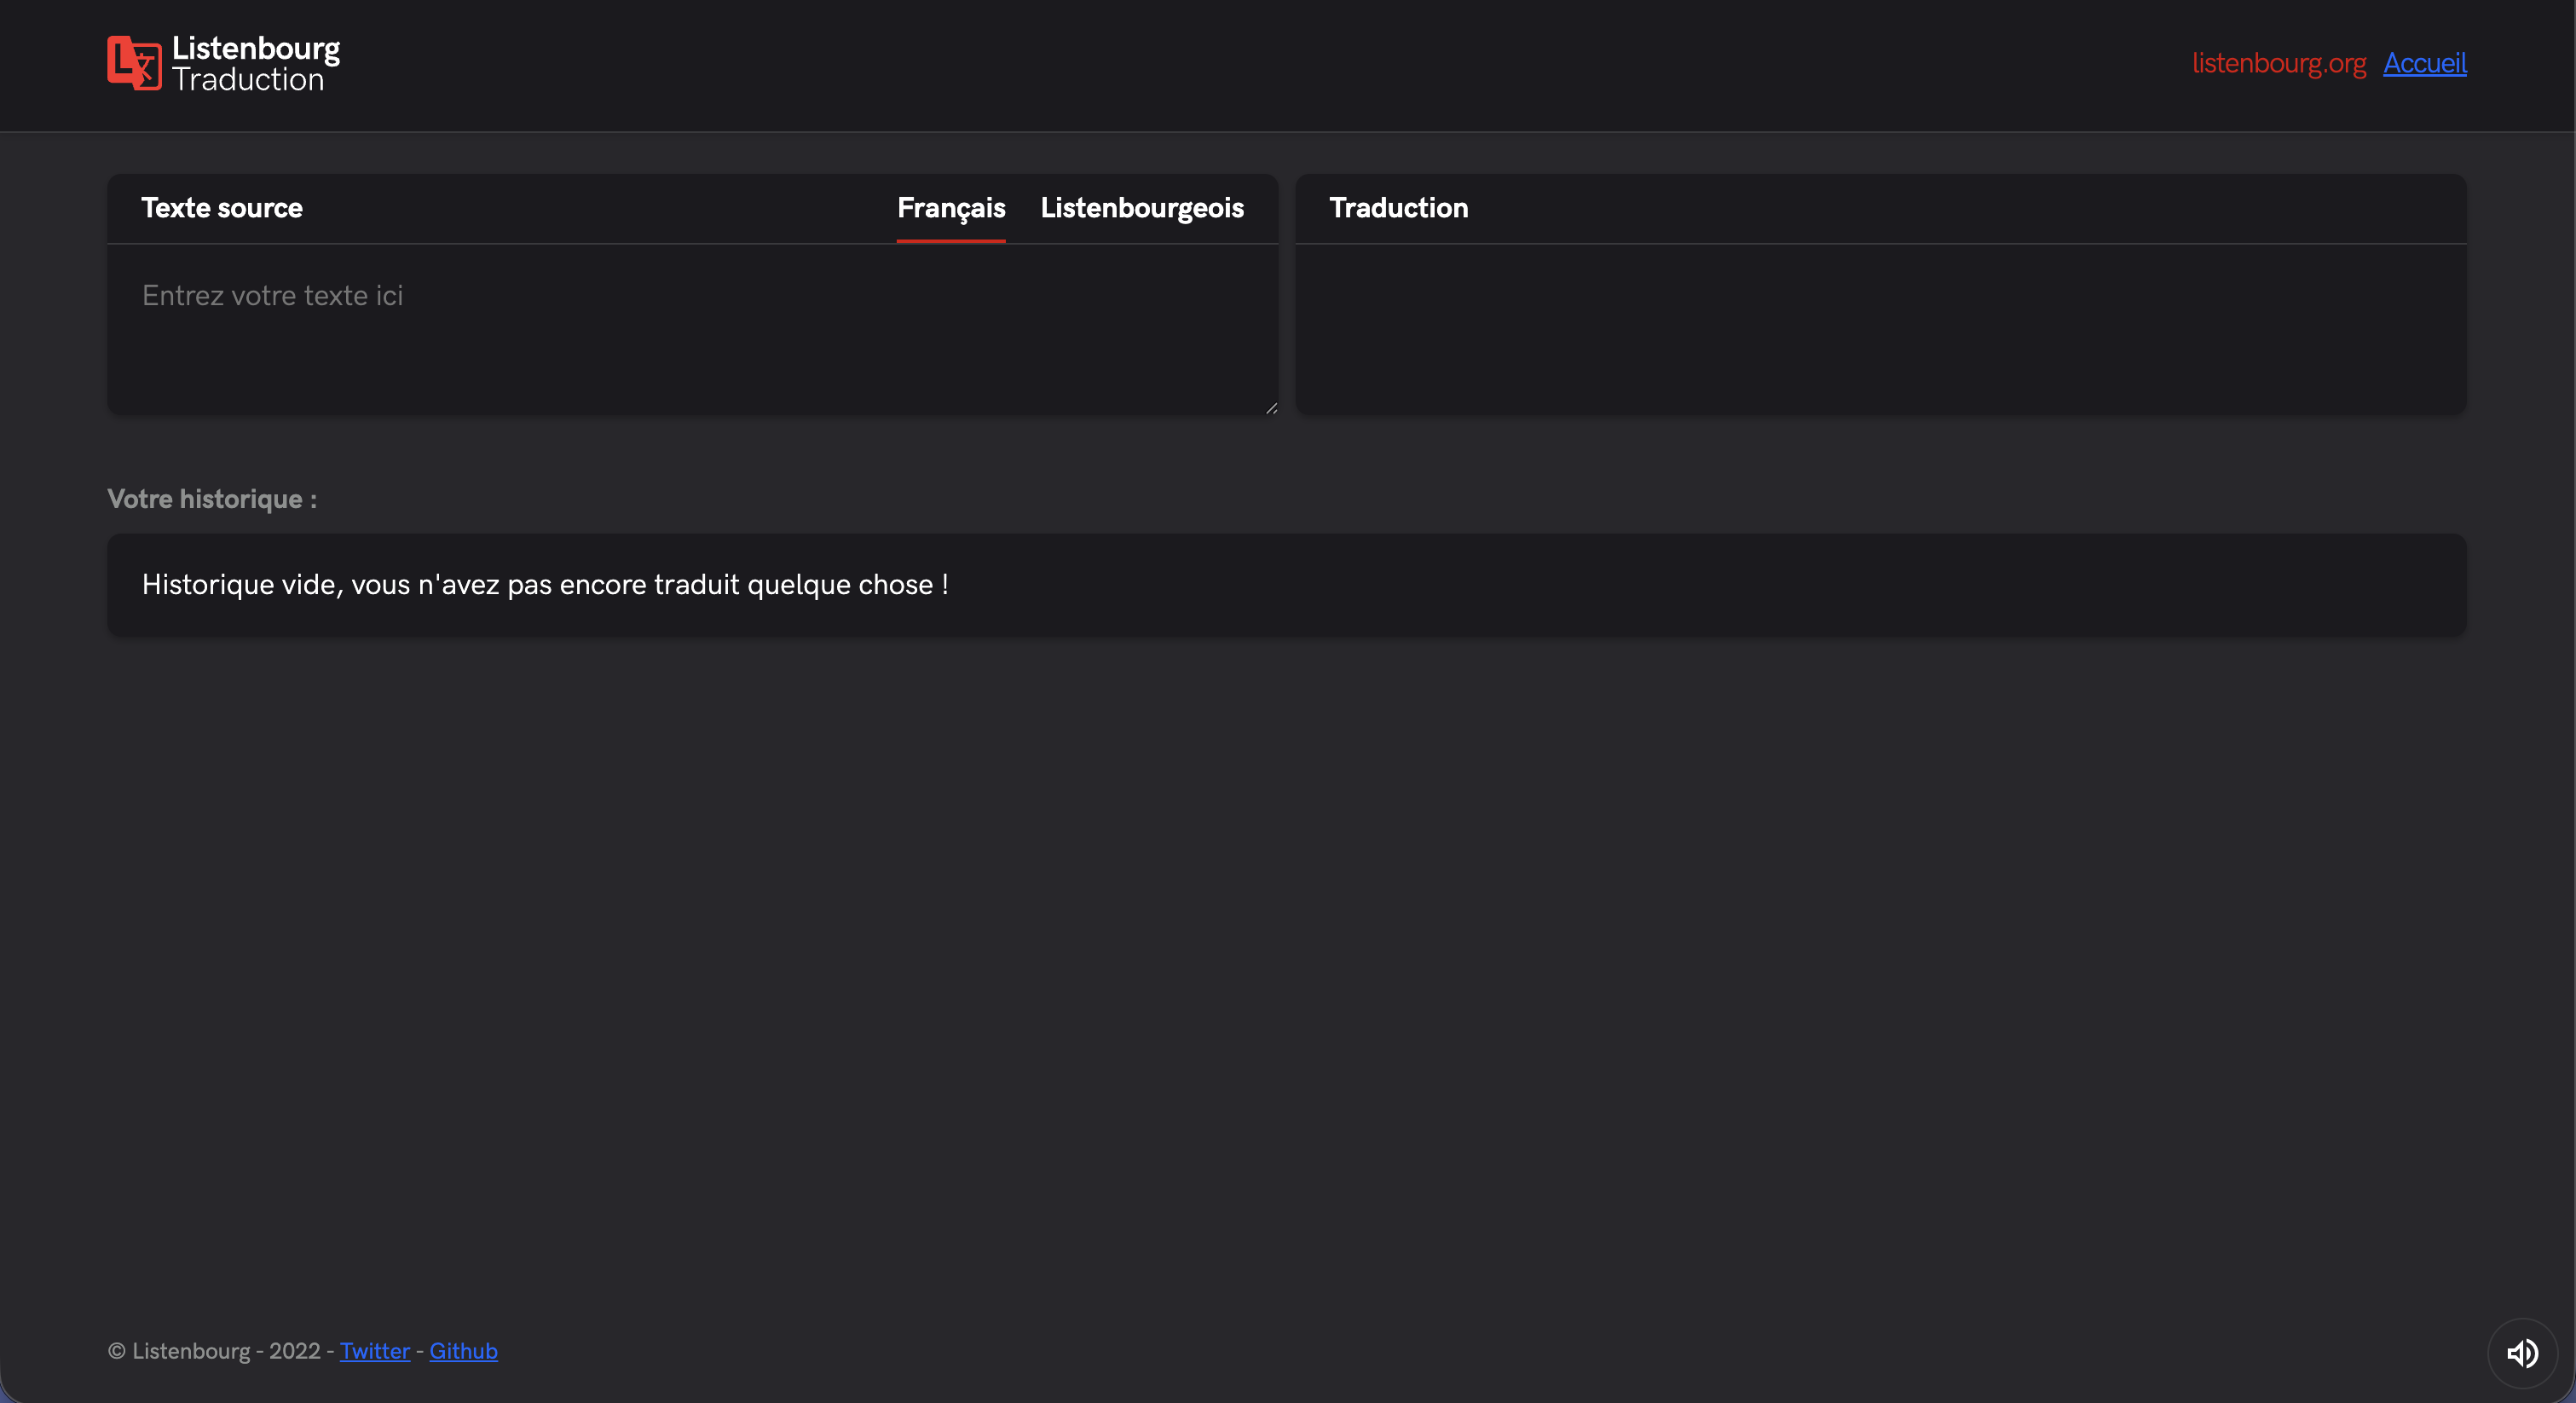Select the Français language tab
2576x1403 pixels.
point(951,208)
